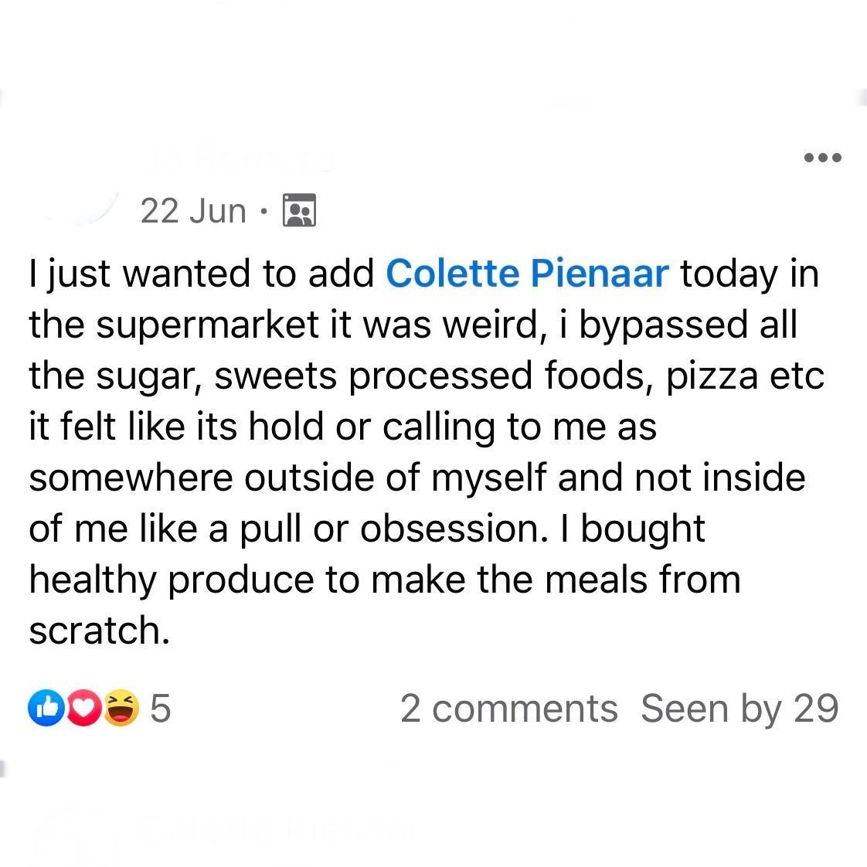Image resolution: width=867 pixels, height=867 pixels.
Task: Click the group audience privacy icon
Action: point(300,210)
